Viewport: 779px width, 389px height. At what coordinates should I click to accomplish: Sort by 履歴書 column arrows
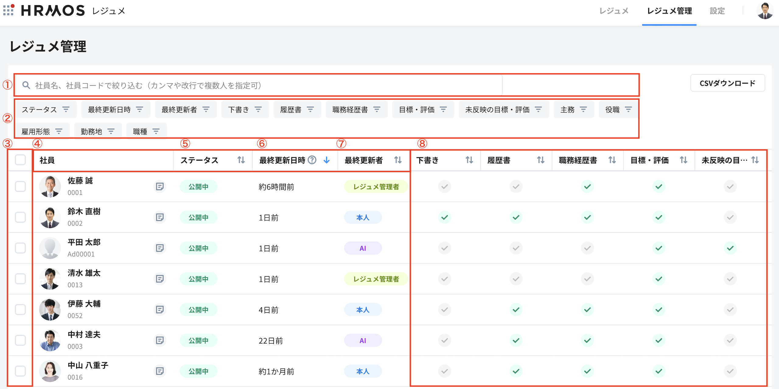540,160
